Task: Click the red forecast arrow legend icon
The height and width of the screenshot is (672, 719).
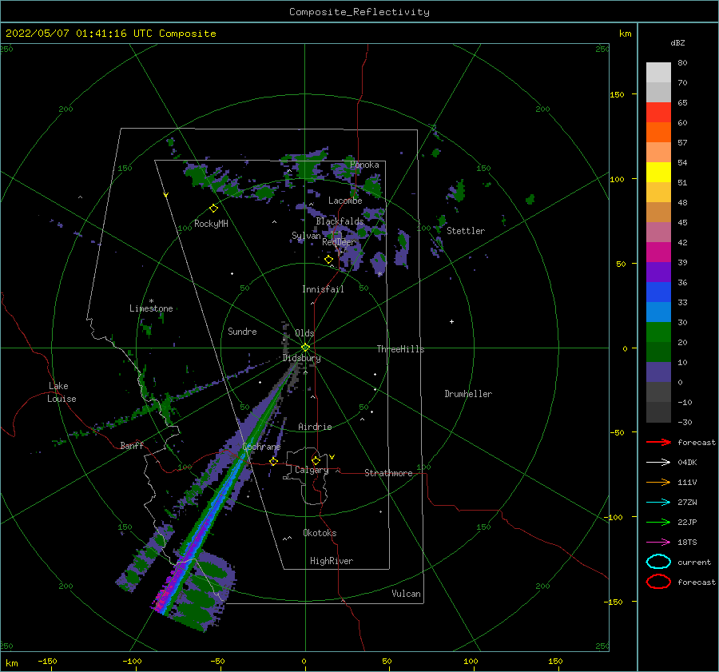Action: coord(658,442)
